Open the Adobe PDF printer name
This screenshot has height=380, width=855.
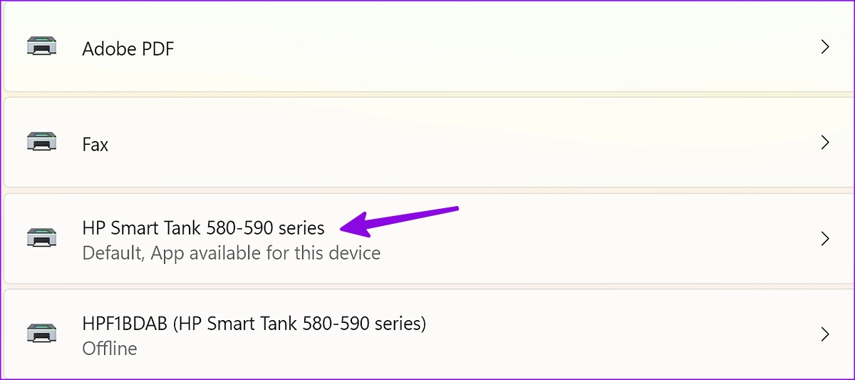tap(128, 48)
